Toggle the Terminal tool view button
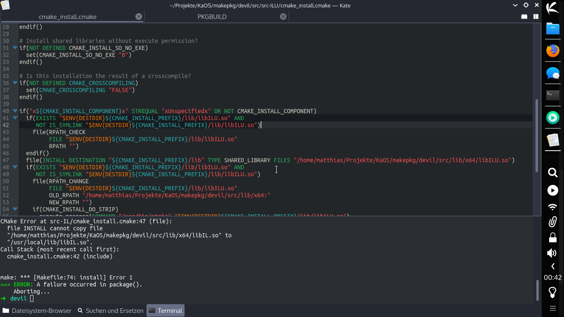This screenshot has width=564, height=317. [x=166, y=310]
